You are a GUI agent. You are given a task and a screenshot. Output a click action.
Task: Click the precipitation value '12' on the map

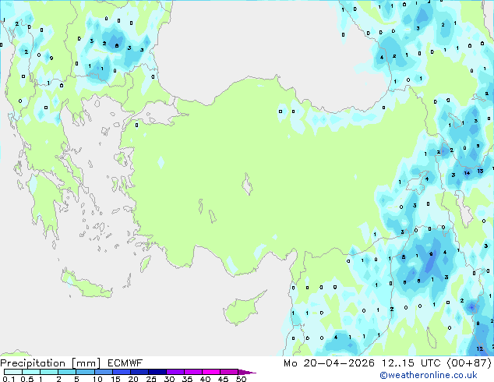coord(479,348)
